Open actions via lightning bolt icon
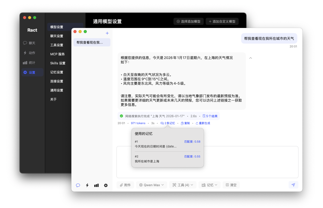 click(x=87, y=185)
